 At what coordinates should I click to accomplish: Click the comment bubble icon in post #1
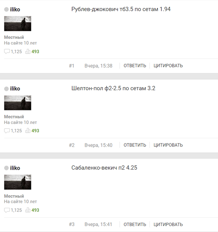[x=7, y=51]
